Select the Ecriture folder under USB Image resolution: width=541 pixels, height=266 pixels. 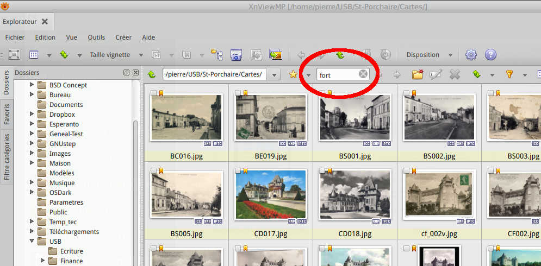tap(71, 251)
